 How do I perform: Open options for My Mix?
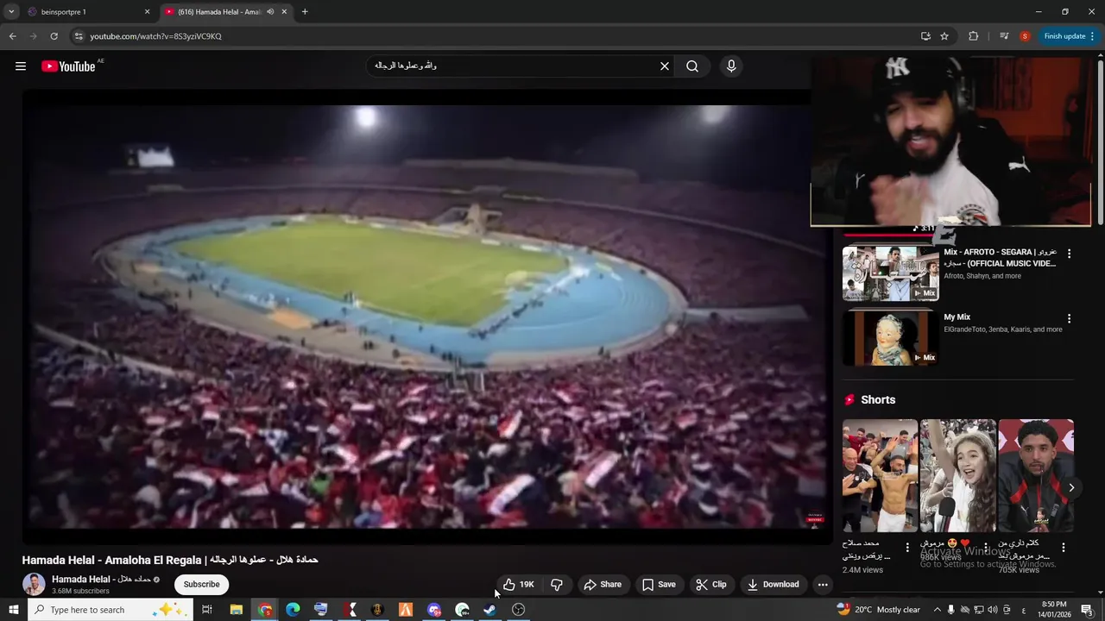1069,318
